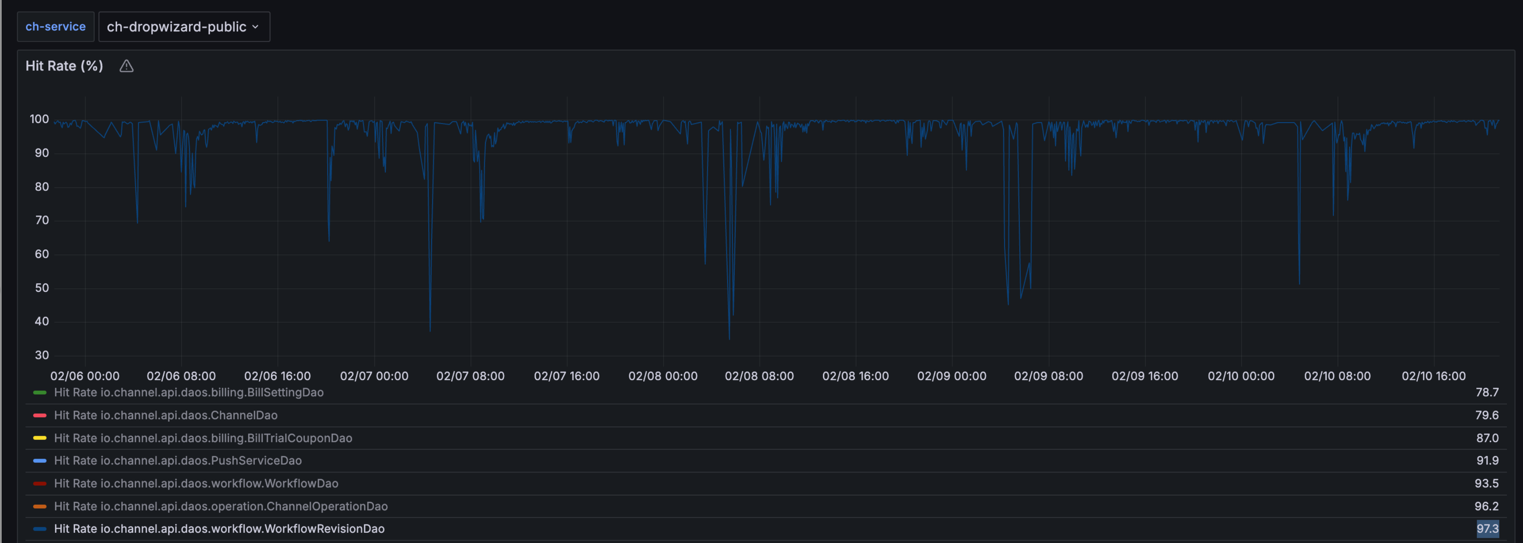Click the warning triangle icon beside Hit Rate
Image resolution: width=1523 pixels, height=543 pixels.
tap(126, 66)
